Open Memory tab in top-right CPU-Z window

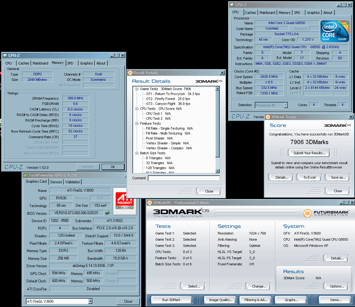[x=284, y=13]
